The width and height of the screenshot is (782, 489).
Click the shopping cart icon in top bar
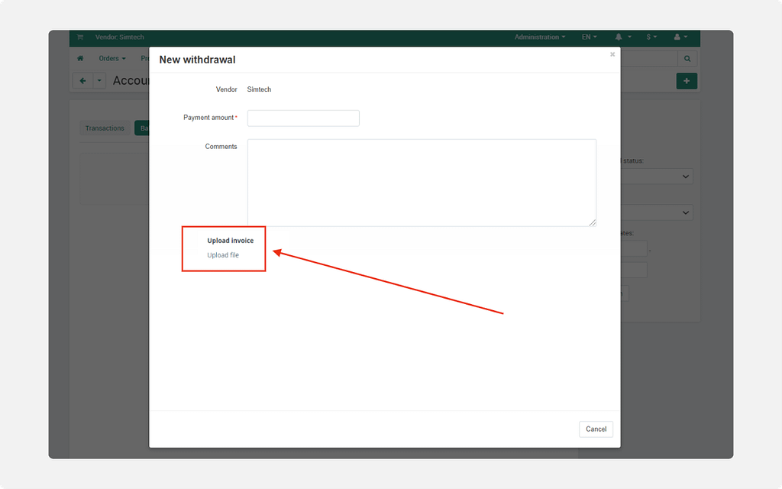click(x=80, y=37)
